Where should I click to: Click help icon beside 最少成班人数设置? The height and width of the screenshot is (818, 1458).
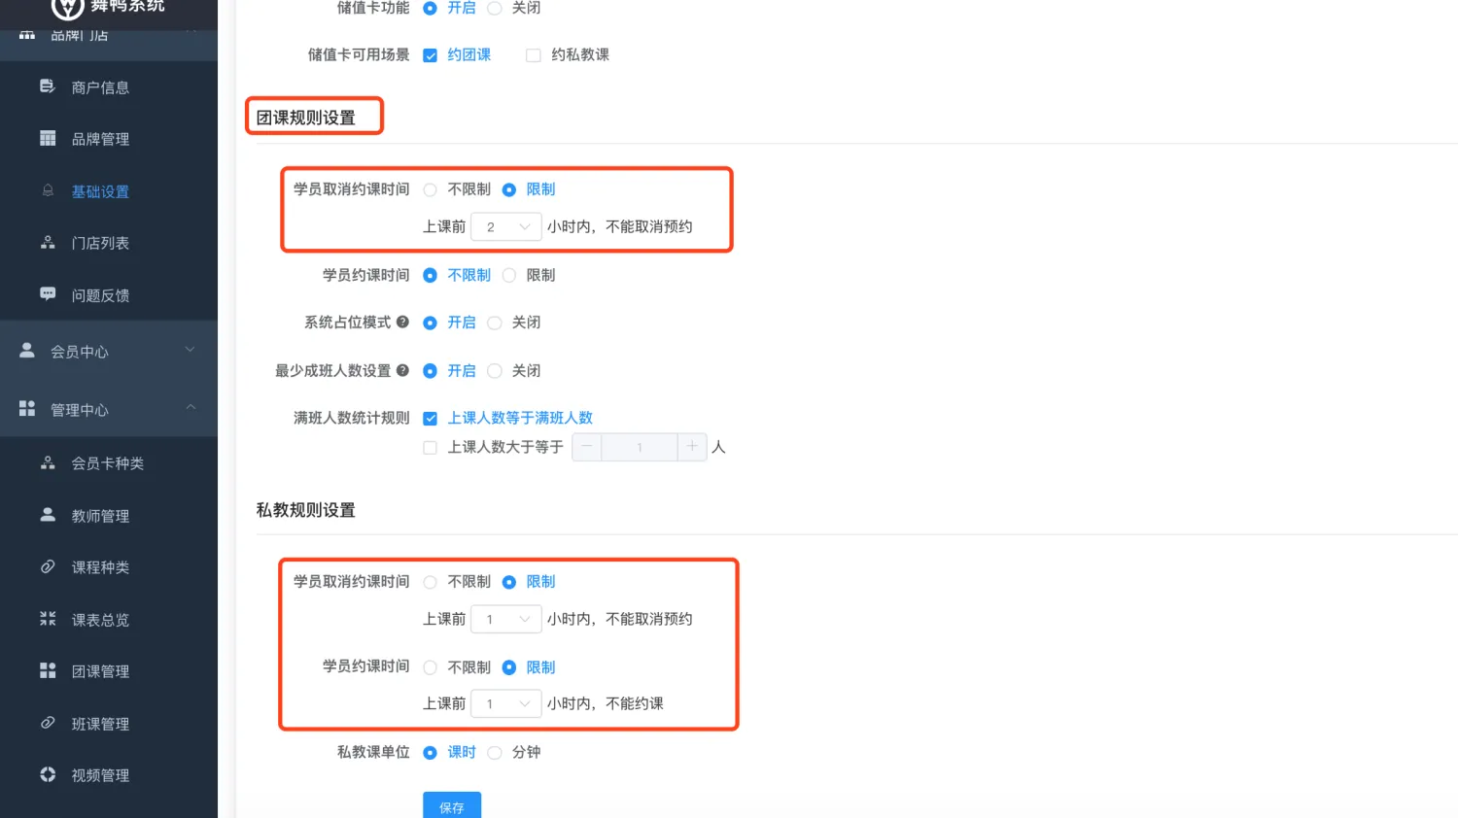coord(402,370)
